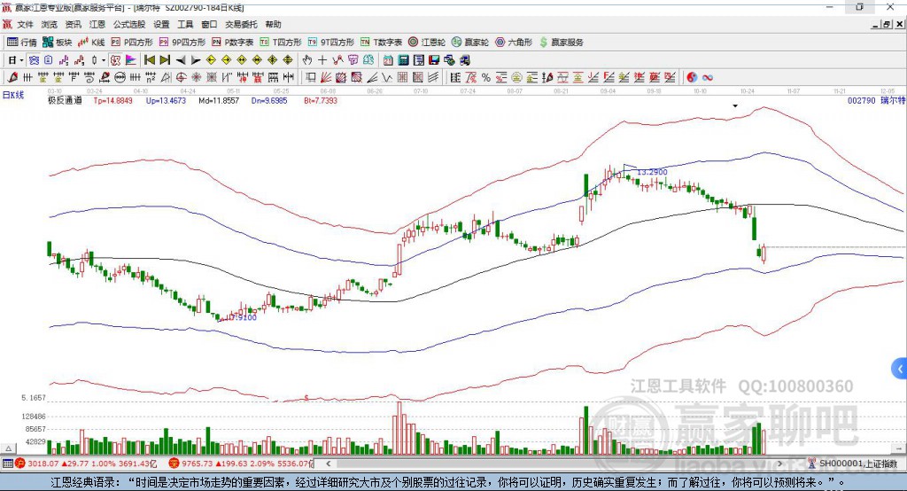Click the blue infinity symbol icon
The width and height of the screenshot is (907, 491).
point(707,78)
